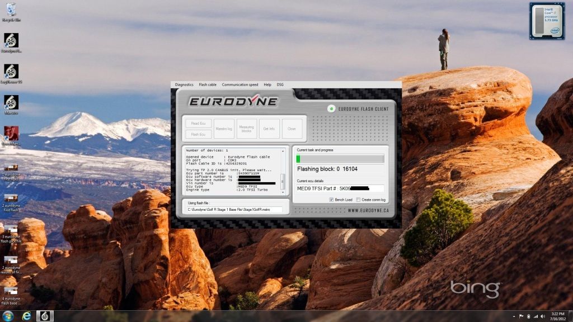Click the log scrollbar up arrow

click(x=283, y=151)
